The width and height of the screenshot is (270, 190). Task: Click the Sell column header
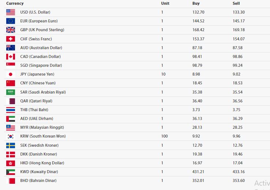coord(236,3)
